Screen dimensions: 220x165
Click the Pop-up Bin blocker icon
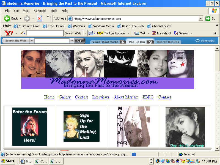[x=150, y=42]
